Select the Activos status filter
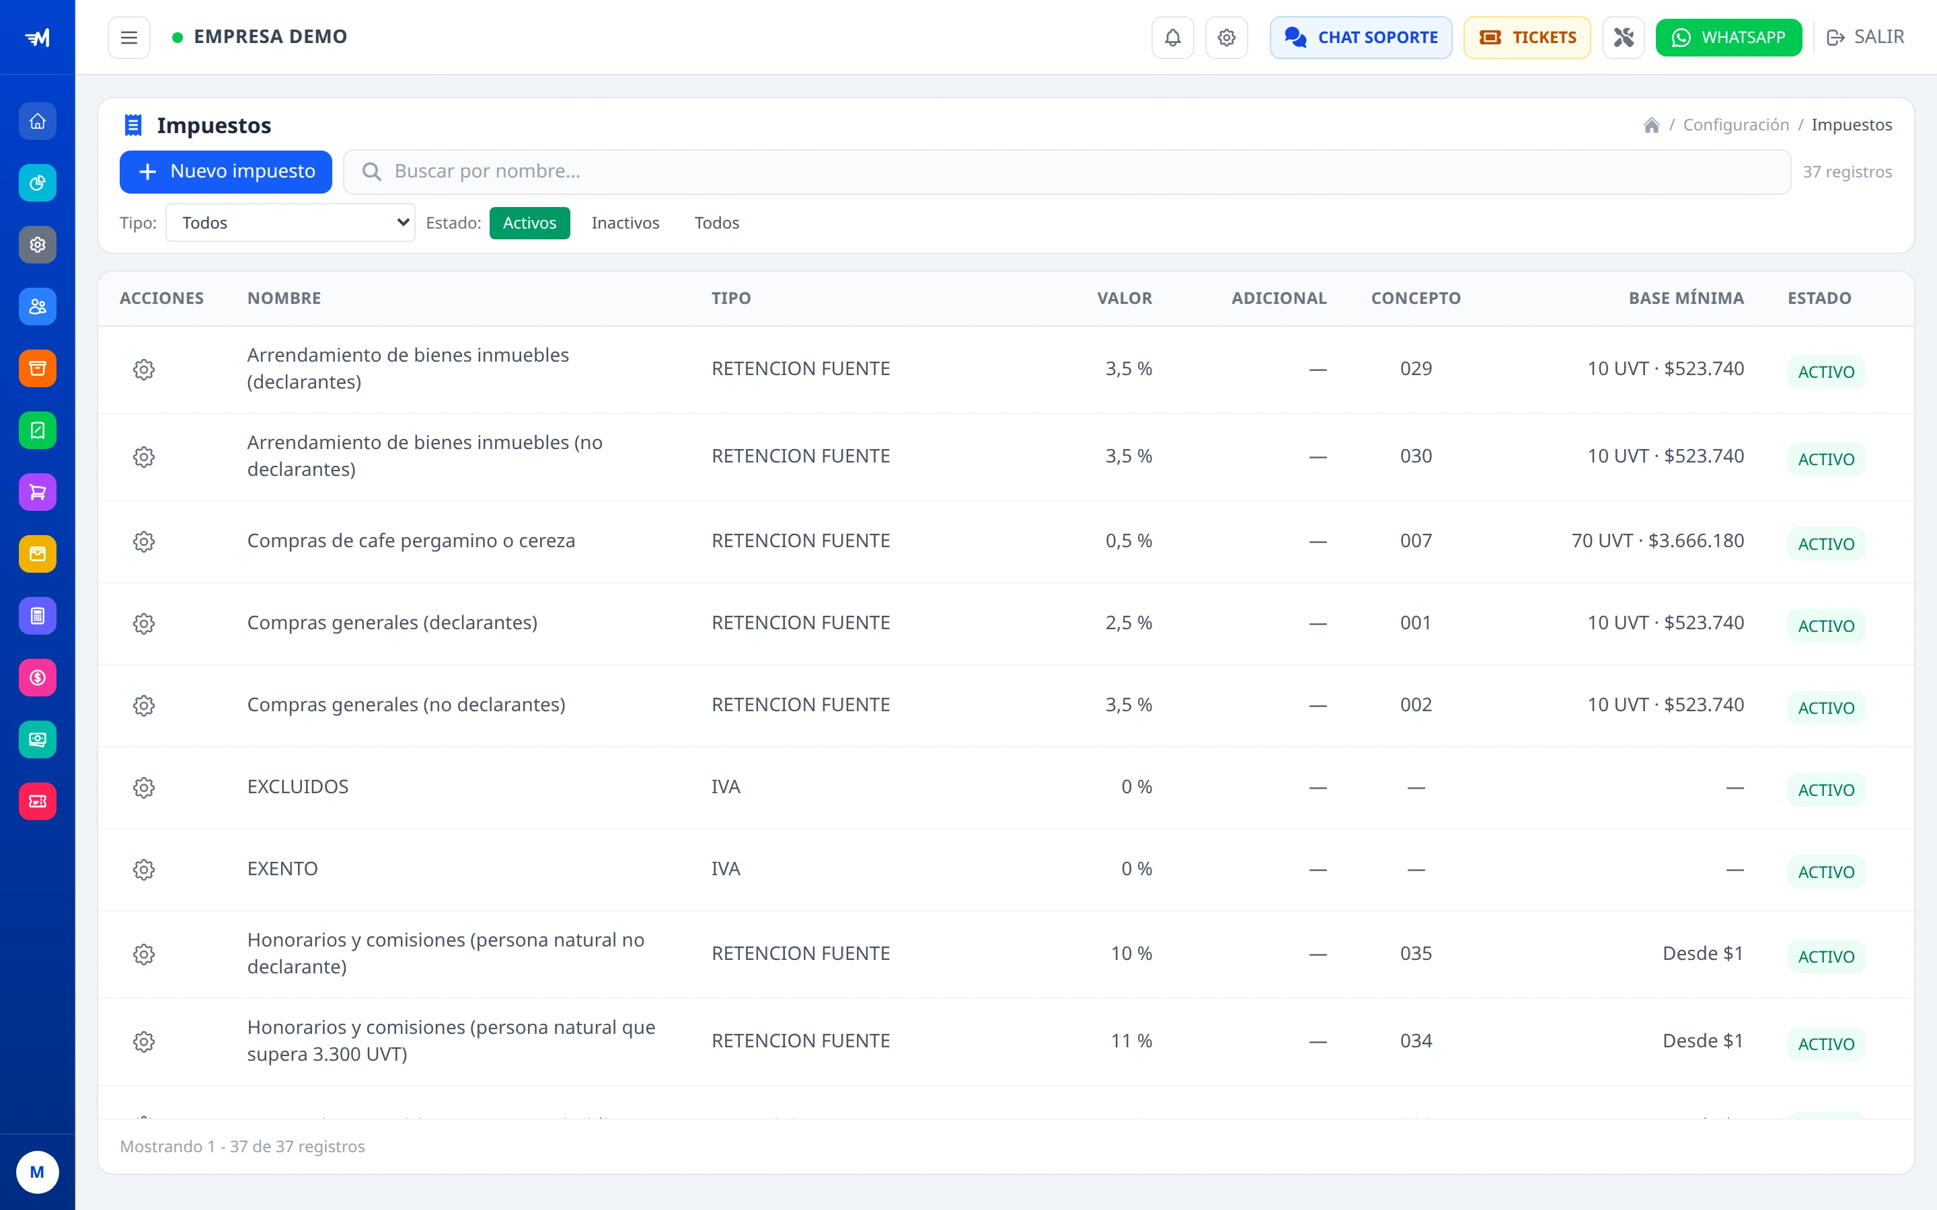 (x=530, y=223)
